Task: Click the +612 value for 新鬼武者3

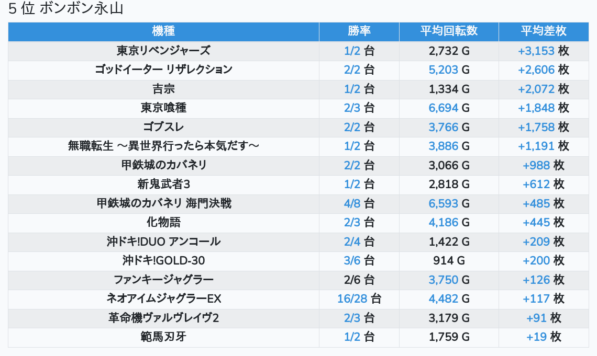Action: 536,184
